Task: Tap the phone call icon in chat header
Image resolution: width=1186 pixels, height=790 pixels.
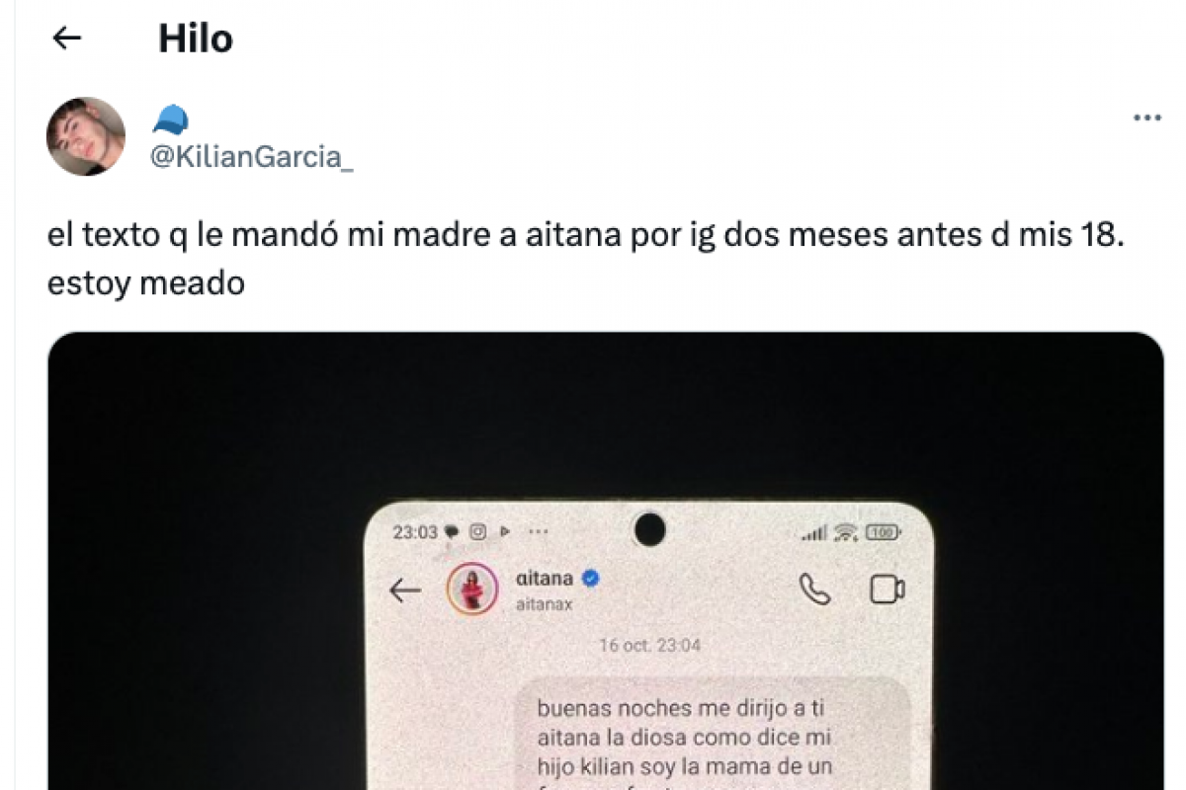Action: pyautogui.click(x=814, y=591)
